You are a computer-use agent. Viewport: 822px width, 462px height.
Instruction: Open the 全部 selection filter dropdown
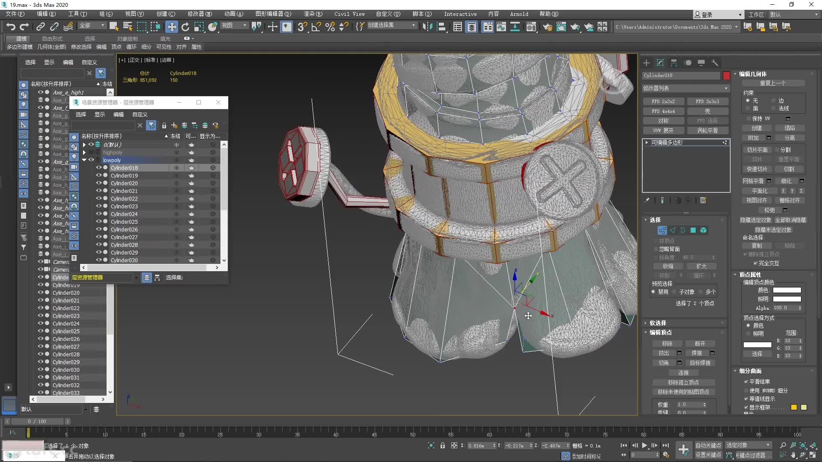pos(92,26)
